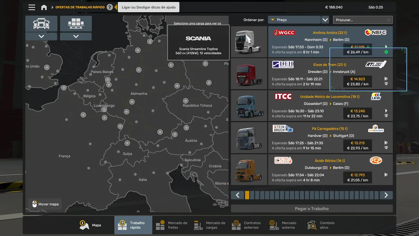The image size is (419, 236).
Task: Click the € 14.823 price box
Action: tap(357, 82)
